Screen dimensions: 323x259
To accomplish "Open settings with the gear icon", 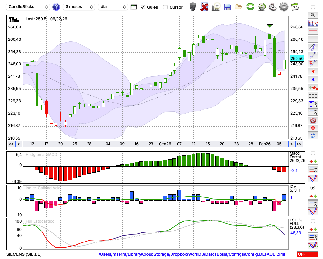I will point(284,7).
